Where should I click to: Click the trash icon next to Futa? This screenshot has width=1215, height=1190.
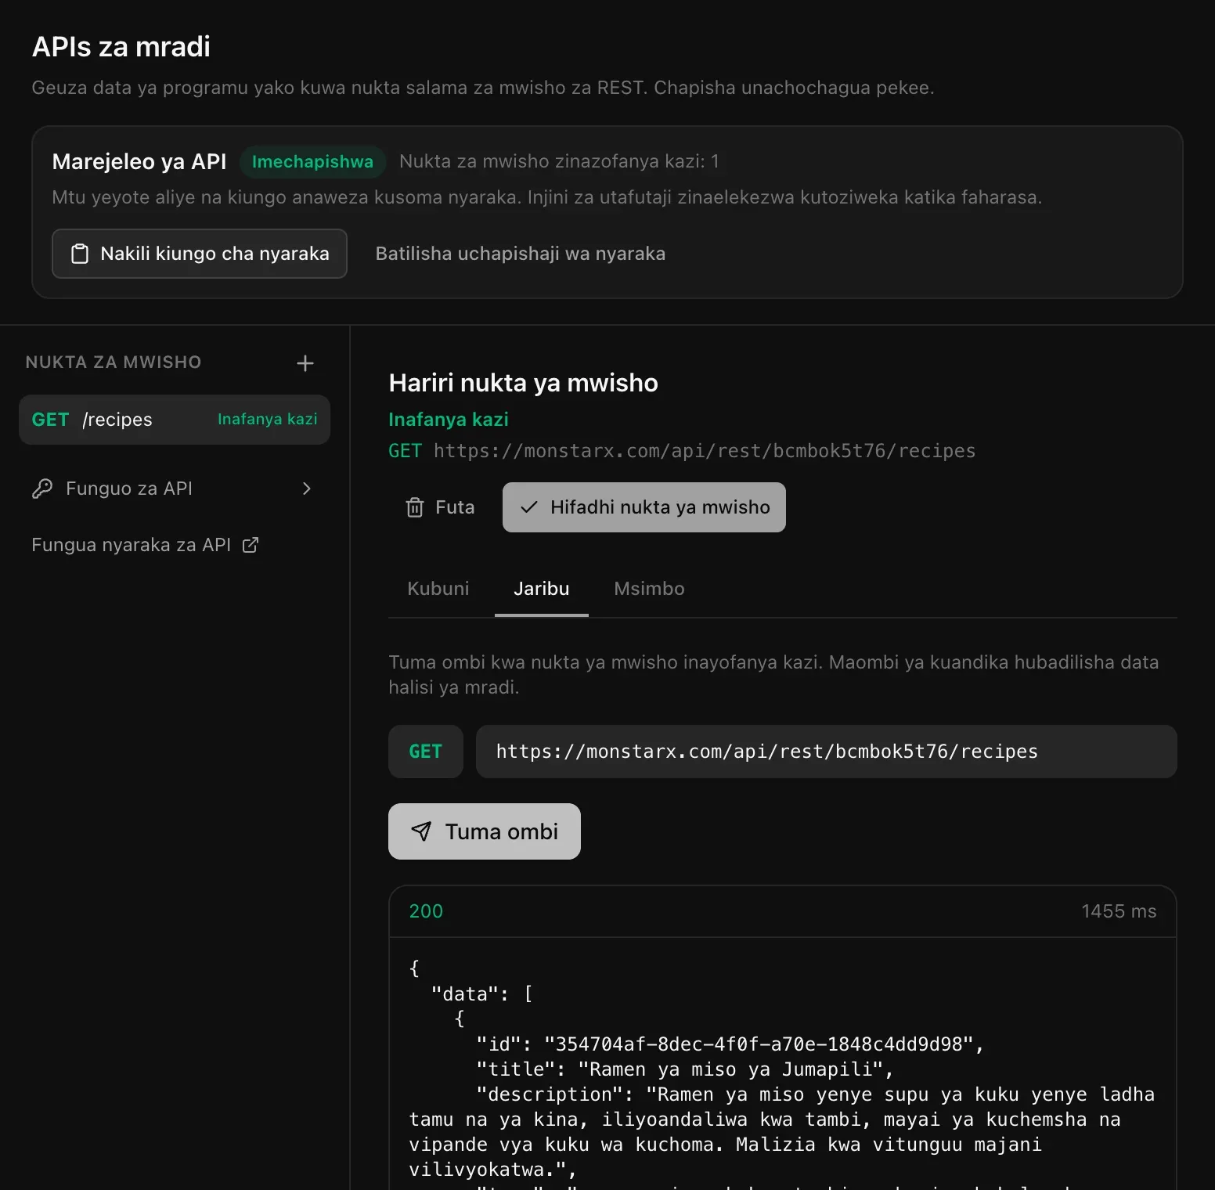coord(415,507)
